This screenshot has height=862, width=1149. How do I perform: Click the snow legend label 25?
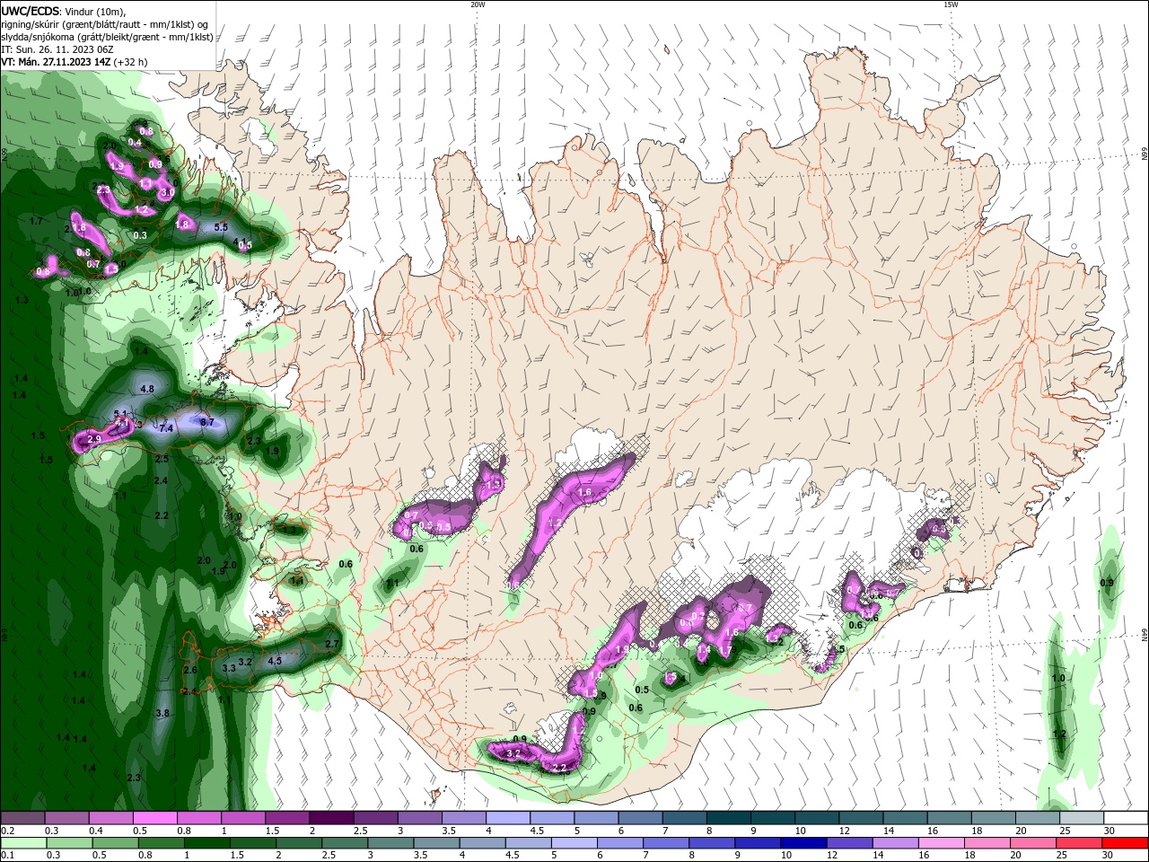pos(1064,831)
